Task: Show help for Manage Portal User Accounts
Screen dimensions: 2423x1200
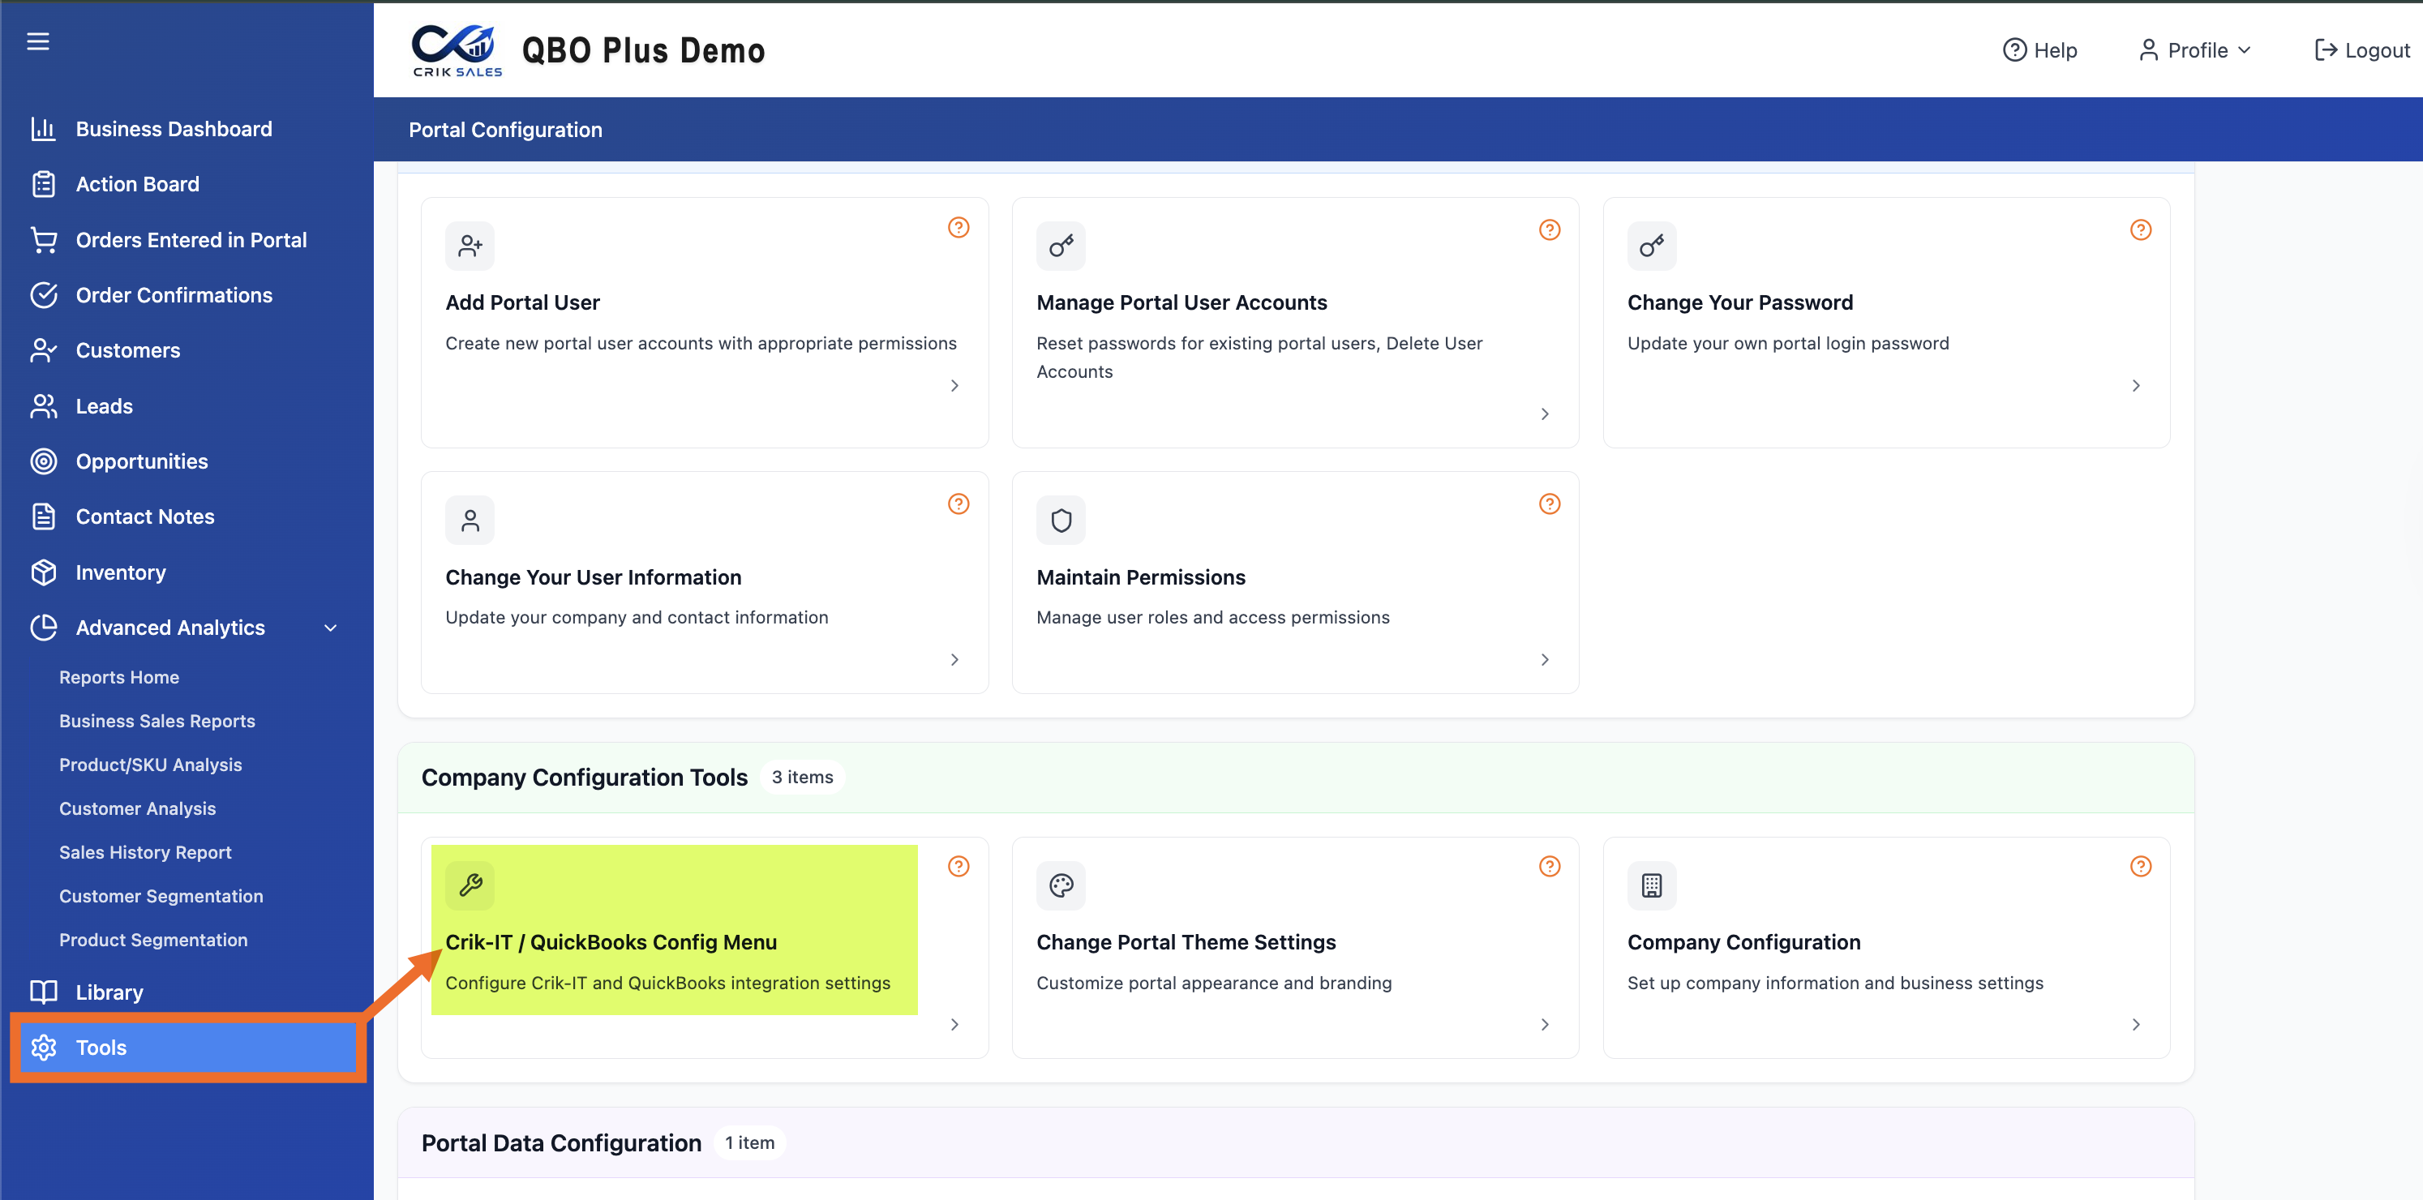Action: click(x=1549, y=229)
